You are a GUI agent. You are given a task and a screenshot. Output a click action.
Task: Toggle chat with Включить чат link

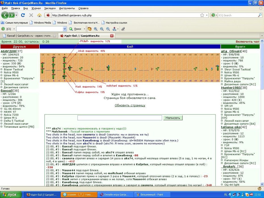tap(248, 41)
